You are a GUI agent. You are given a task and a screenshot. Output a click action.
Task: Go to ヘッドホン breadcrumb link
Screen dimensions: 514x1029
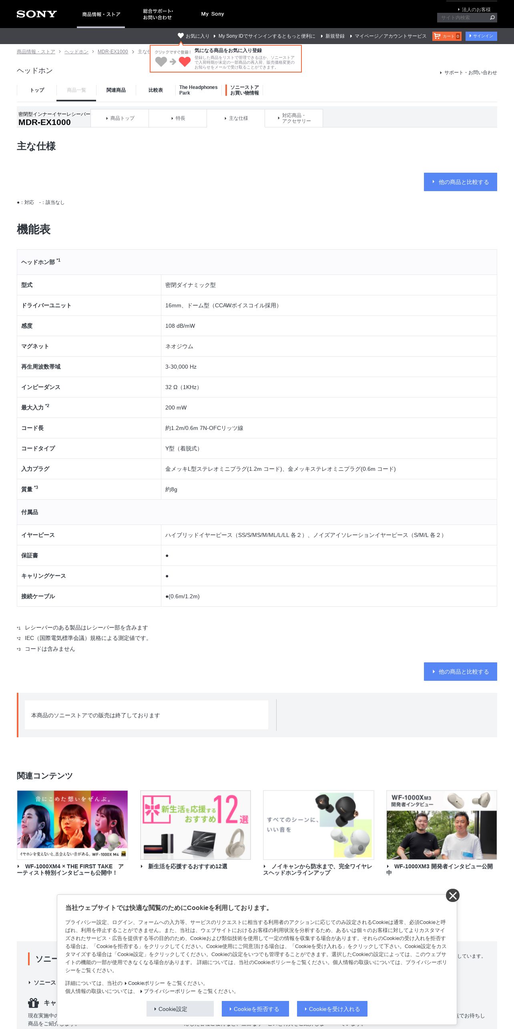[76, 52]
